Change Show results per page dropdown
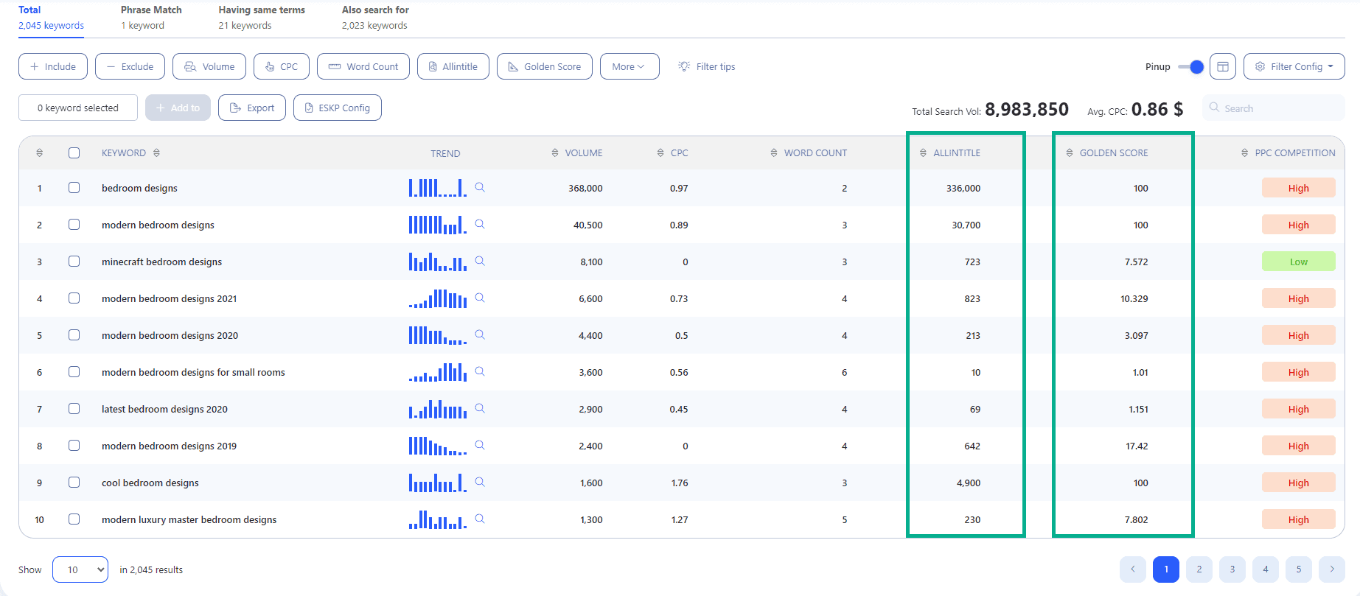This screenshot has height=596, width=1360. tap(80, 569)
